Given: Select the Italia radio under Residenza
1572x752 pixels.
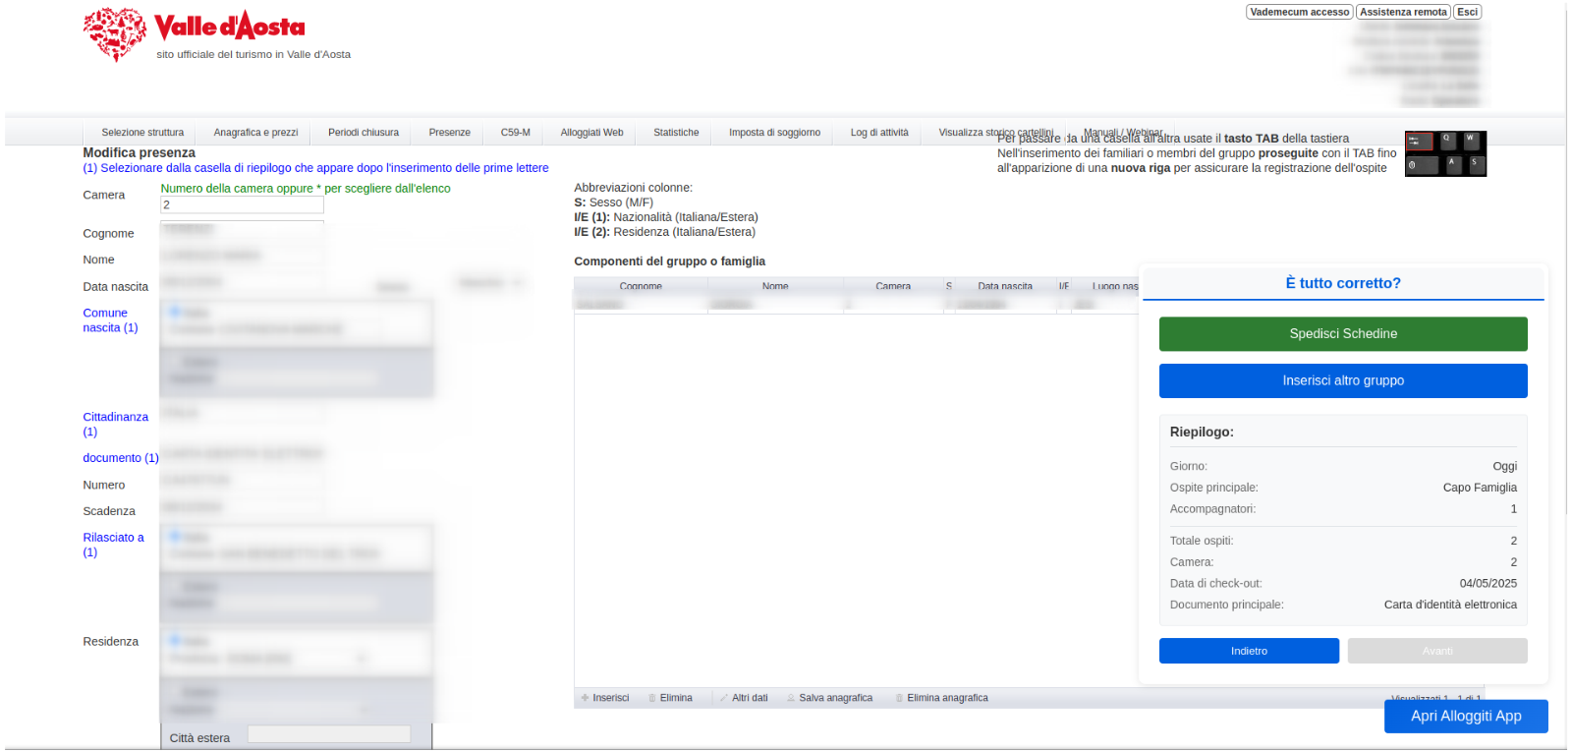Looking at the screenshot, I should pyautogui.click(x=175, y=640).
